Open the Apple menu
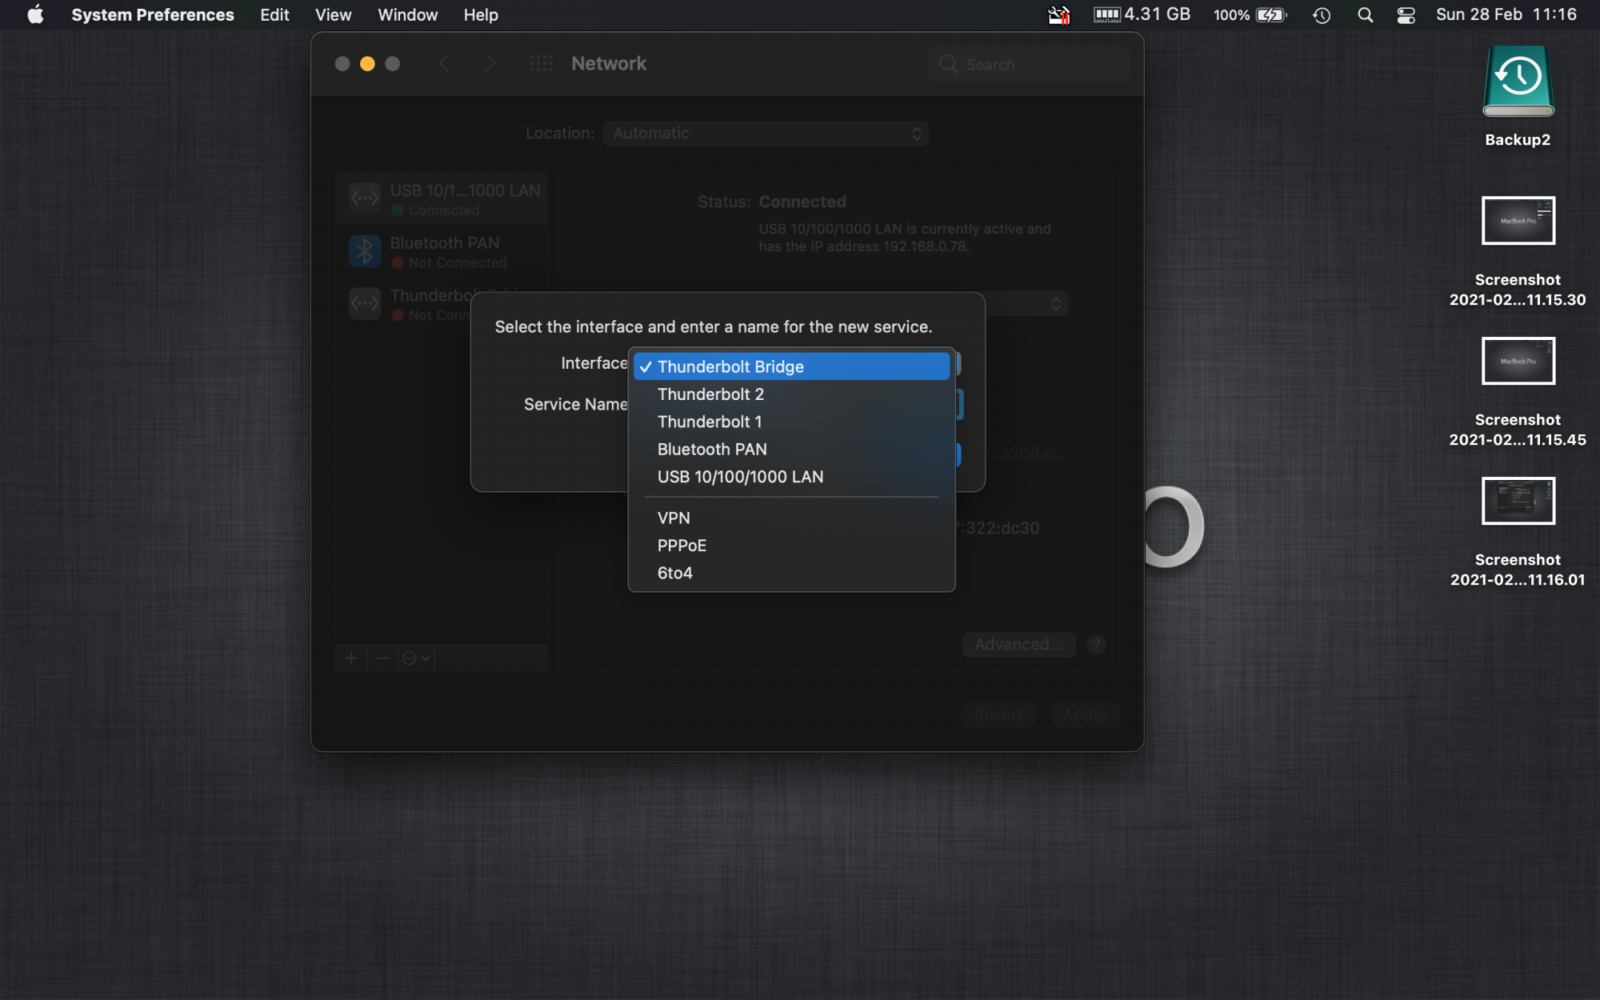1600x1000 pixels. pos(35,14)
